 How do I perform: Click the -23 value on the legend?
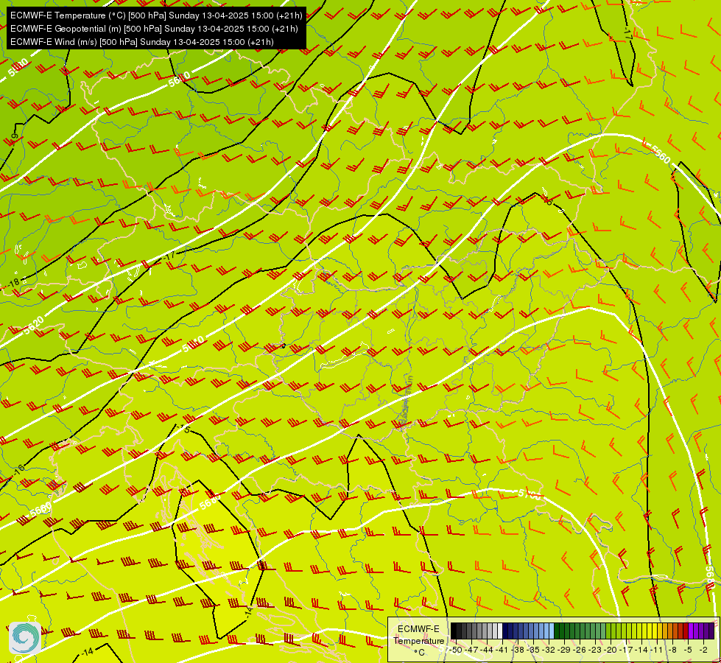tap(595, 650)
